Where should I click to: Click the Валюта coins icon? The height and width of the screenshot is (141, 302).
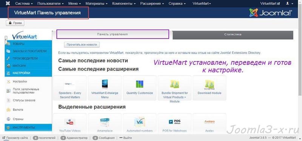(8, 110)
